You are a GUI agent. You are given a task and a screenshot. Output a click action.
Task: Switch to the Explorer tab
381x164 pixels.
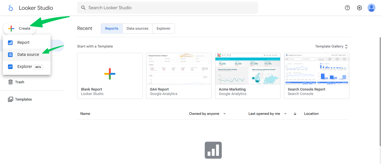click(x=163, y=28)
